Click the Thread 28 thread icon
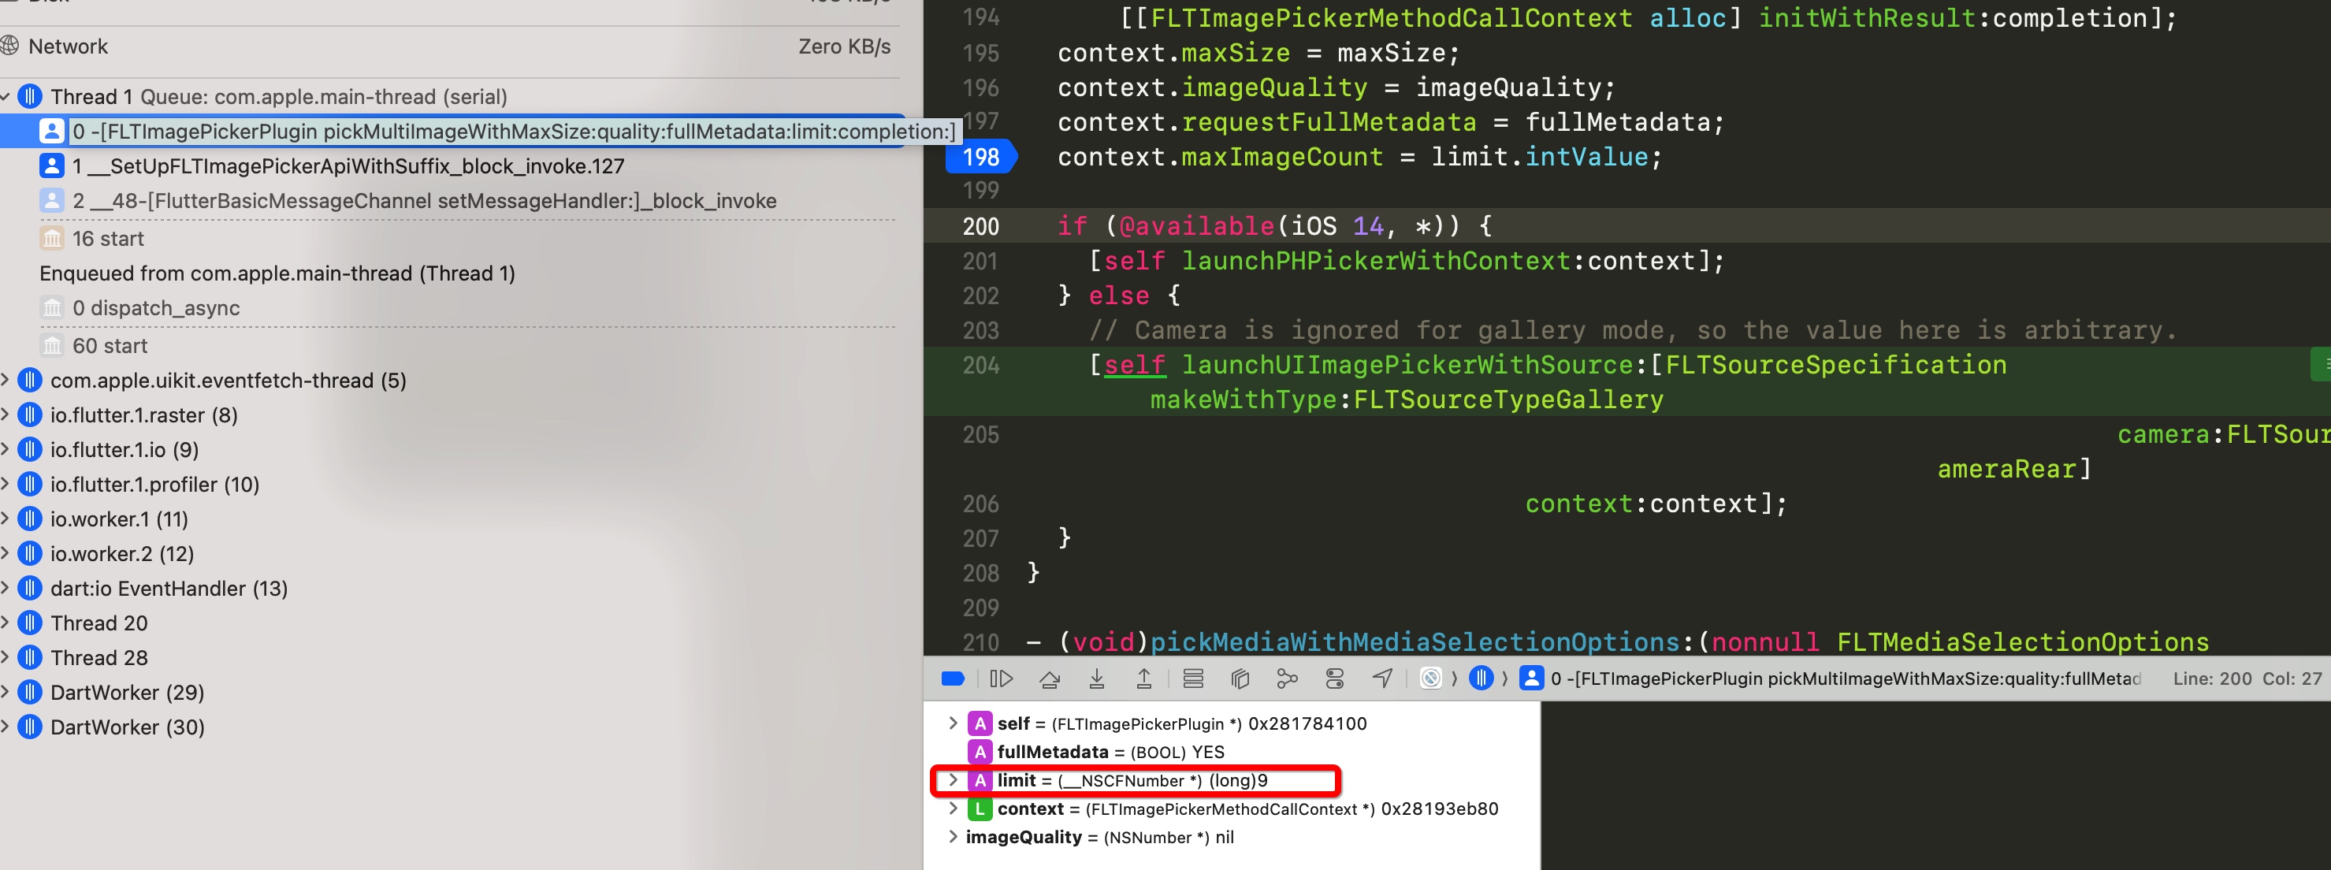2331x870 pixels. pos(30,657)
